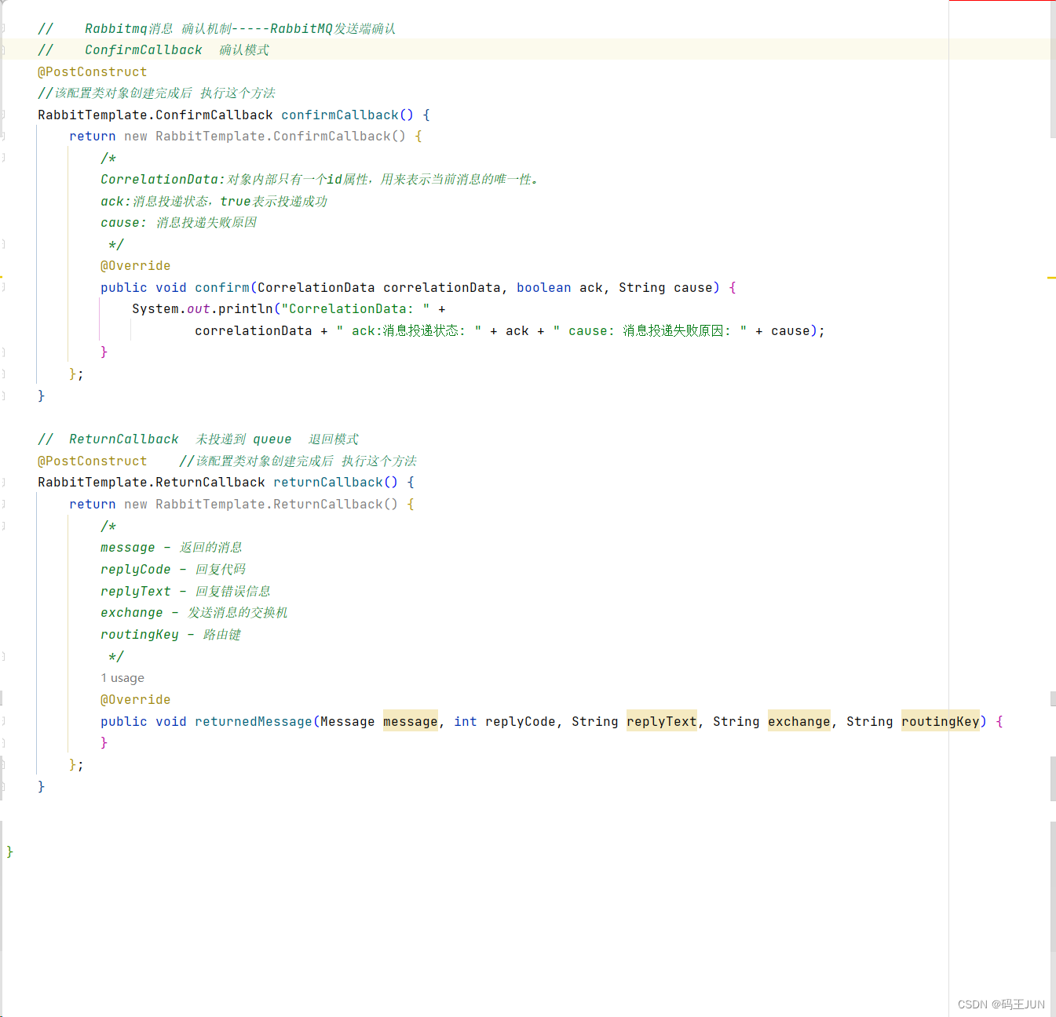
Task: Click doc comment 'CorrelationData:对象内部只有一个id属性'
Action: tap(320, 179)
